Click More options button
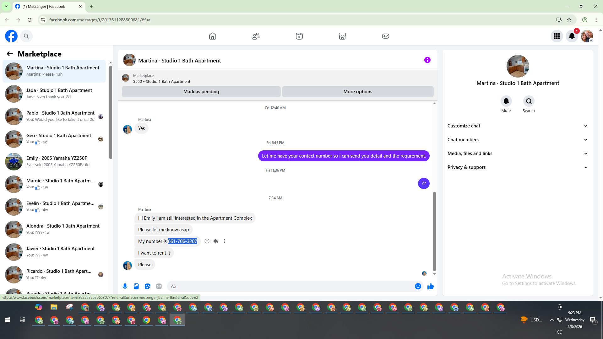The width and height of the screenshot is (603, 339). 357,92
